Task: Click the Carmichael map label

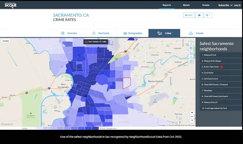Action: tap(145, 67)
